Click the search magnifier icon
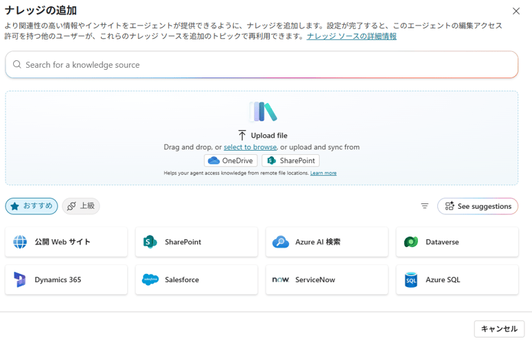Screen dimensions: 532x341 tap(17, 64)
